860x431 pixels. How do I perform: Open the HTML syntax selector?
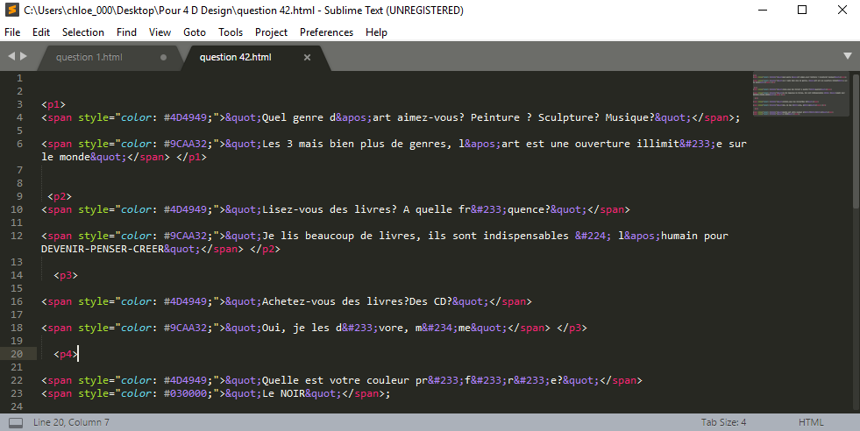point(811,422)
